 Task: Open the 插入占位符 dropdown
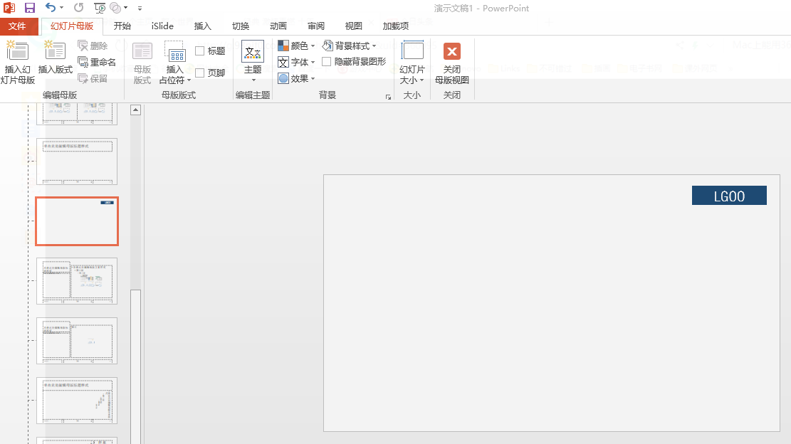[x=175, y=63]
